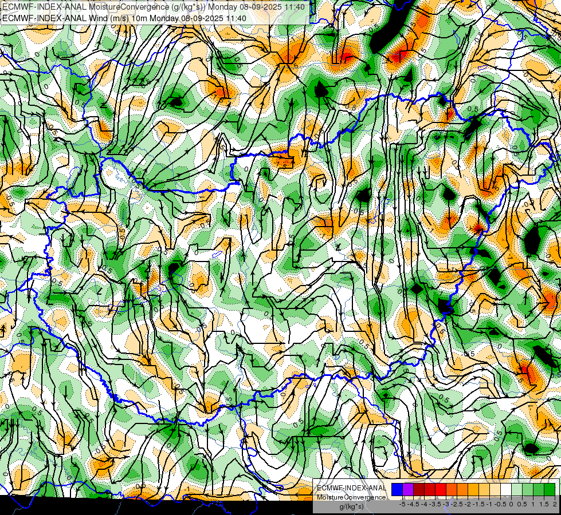Click the 'Wind (m/s) 10m' title line
Screen dimensions: 561x515
pyautogui.click(x=124, y=18)
